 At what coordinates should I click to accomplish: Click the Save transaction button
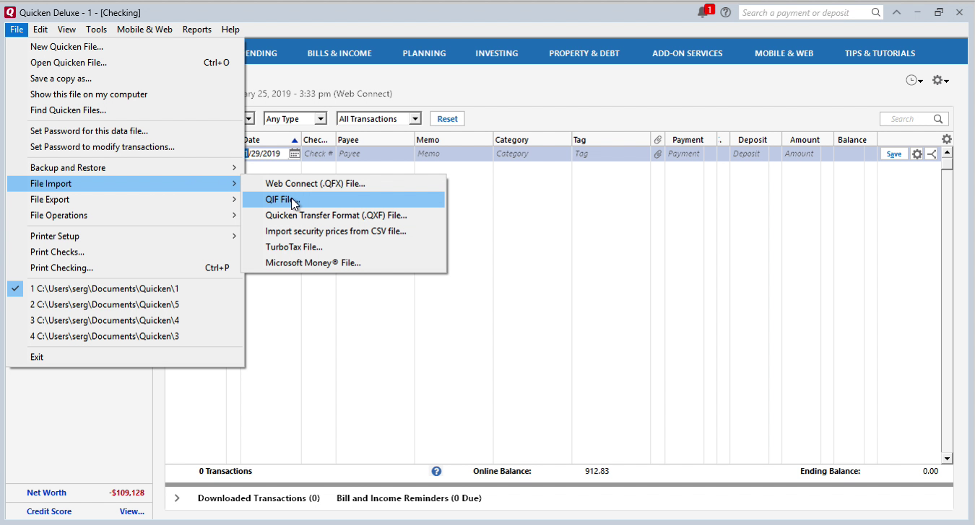[x=894, y=154]
